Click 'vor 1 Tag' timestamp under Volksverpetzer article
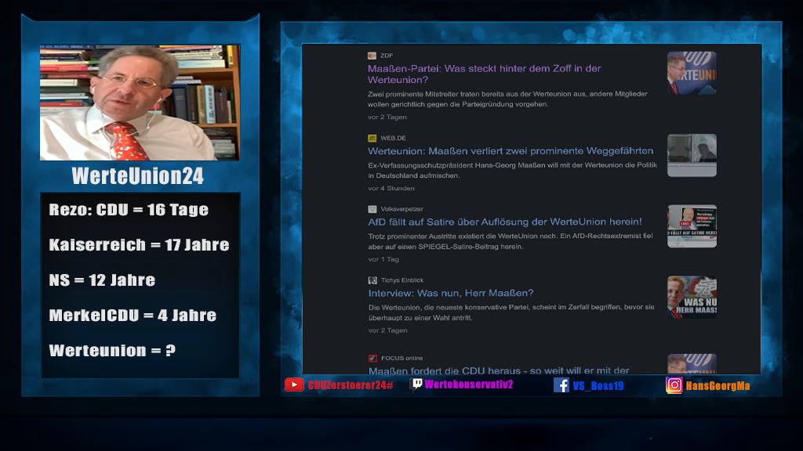The height and width of the screenshot is (451, 803). pos(383,259)
